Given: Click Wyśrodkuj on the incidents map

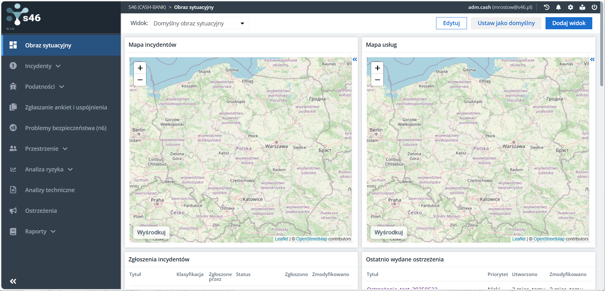Looking at the screenshot, I should point(151,232).
